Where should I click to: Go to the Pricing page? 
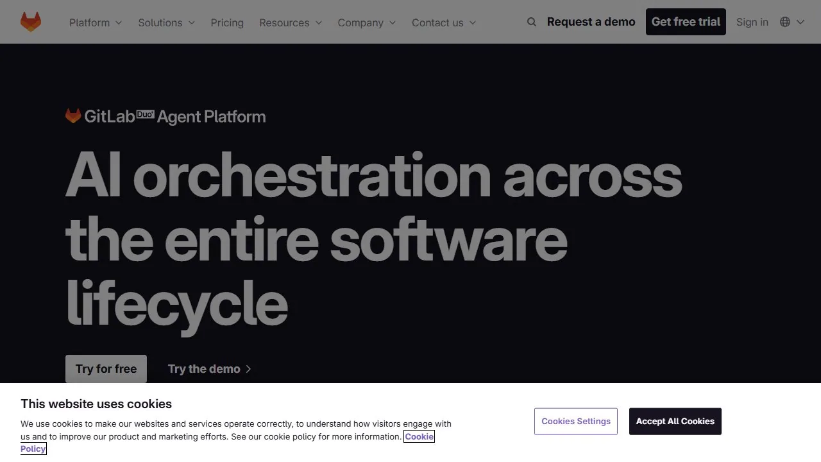pyautogui.click(x=227, y=22)
